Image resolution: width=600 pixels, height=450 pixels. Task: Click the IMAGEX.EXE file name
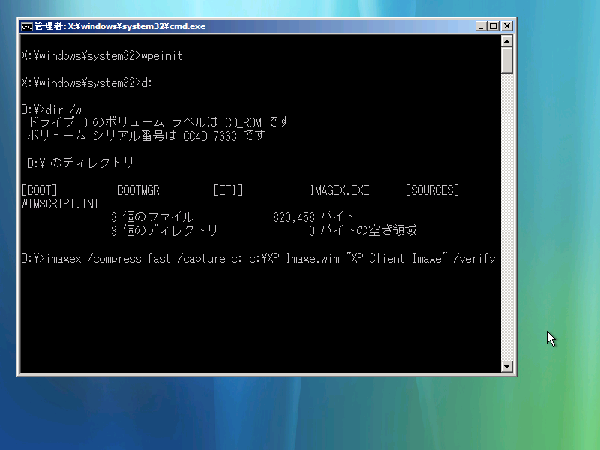point(339,190)
